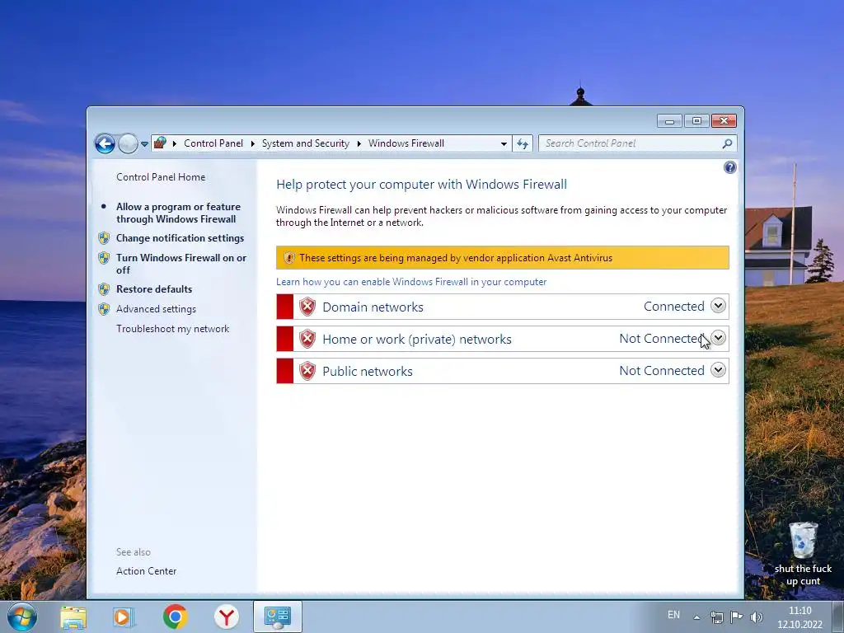Expand the Public networks section chevron
Viewport: 844px width, 633px height.
click(718, 370)
